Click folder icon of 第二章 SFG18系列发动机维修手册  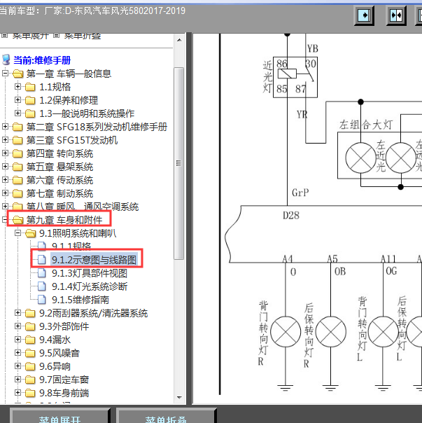click(x=17, y=127)
